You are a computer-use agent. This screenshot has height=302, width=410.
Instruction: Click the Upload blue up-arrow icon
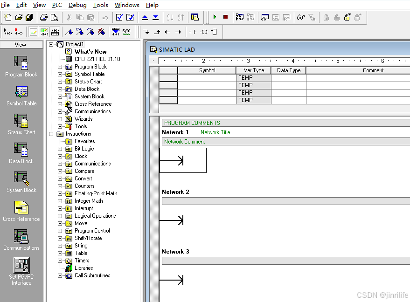point(145,18)
